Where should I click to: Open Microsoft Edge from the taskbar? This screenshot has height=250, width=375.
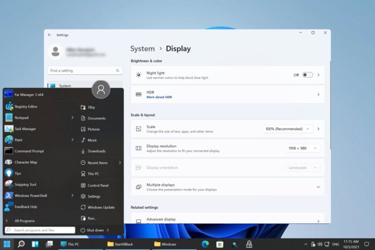[x=205, y=244]
